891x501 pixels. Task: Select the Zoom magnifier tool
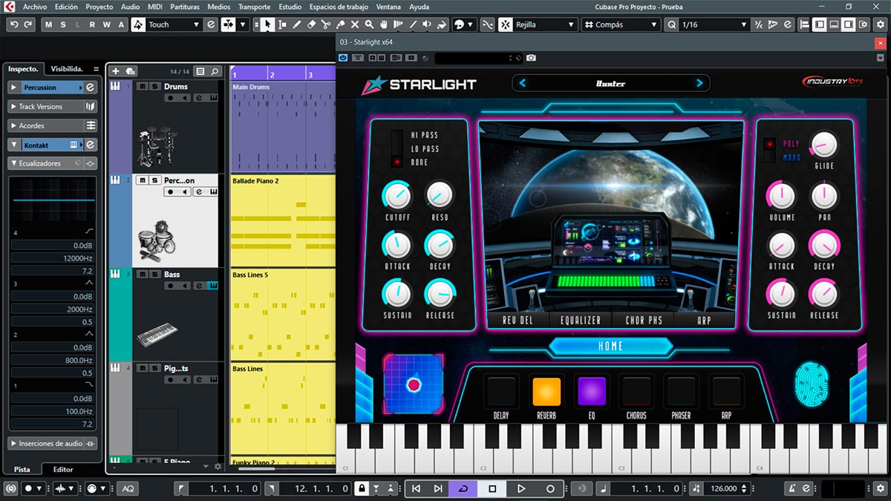click(369, 24)
